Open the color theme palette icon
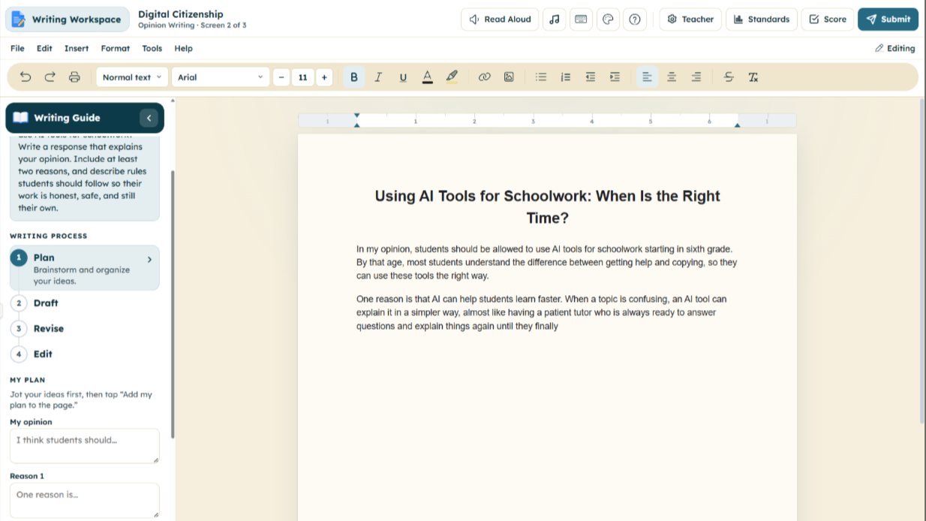 pos(608,20)
